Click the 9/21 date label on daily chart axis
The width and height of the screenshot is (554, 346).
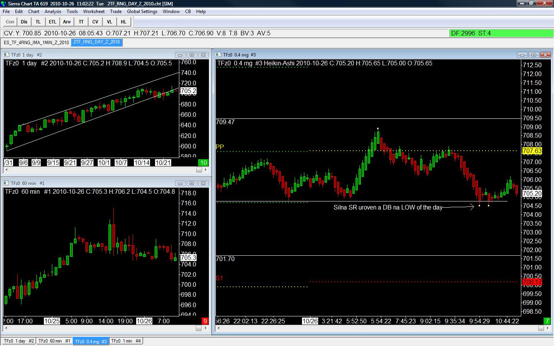70,163
